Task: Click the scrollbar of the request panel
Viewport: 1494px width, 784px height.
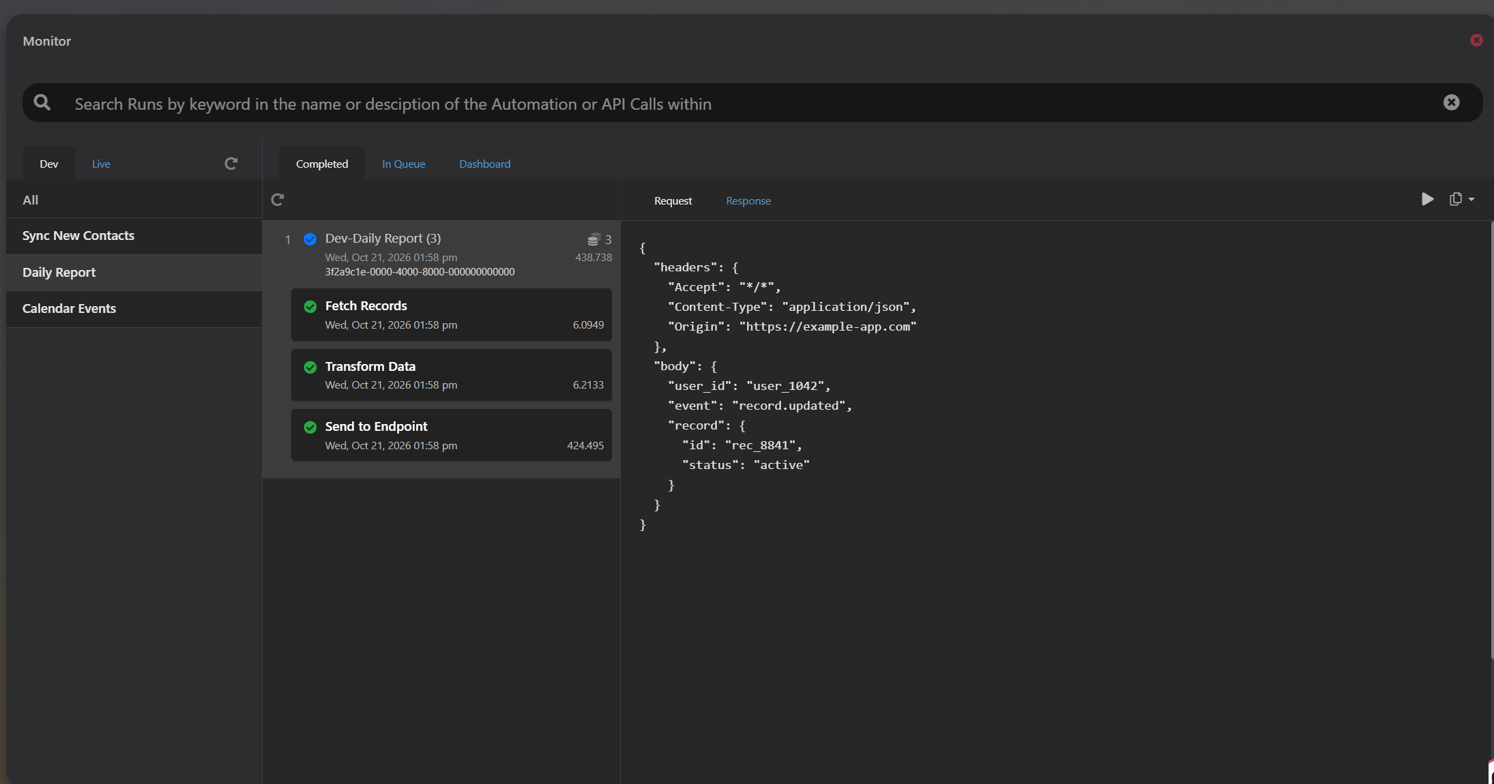Action: click(1491, 440)
